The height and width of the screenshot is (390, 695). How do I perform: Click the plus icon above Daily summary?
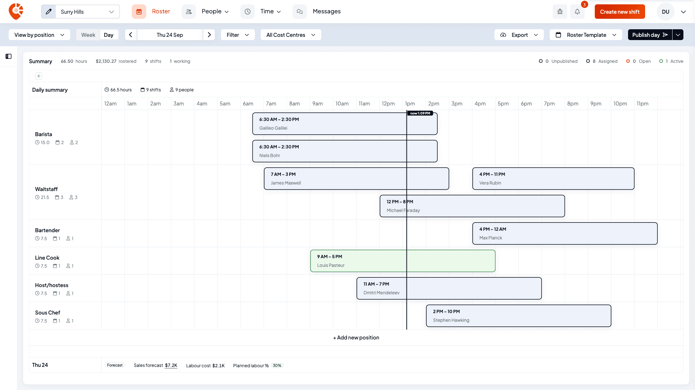39,76
